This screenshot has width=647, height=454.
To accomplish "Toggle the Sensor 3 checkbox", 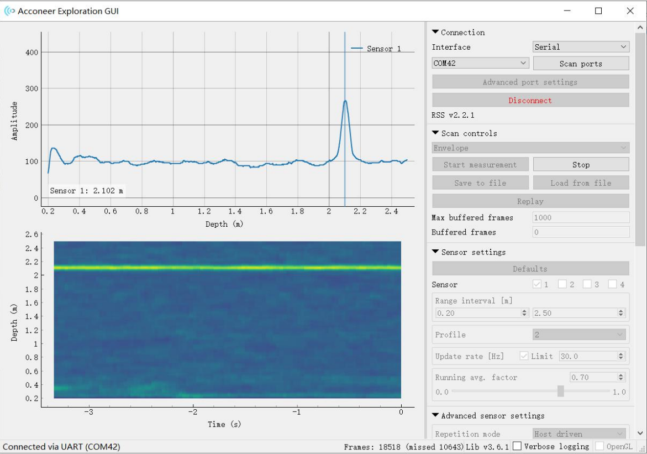I will [x=587, y=284].
